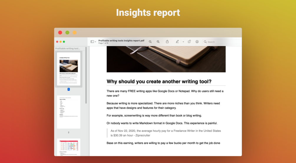The width and height of the screenshot is (296, 163).
Task: Click heading 'Why should you create another writing tool?'
Action: coord(159,81)
